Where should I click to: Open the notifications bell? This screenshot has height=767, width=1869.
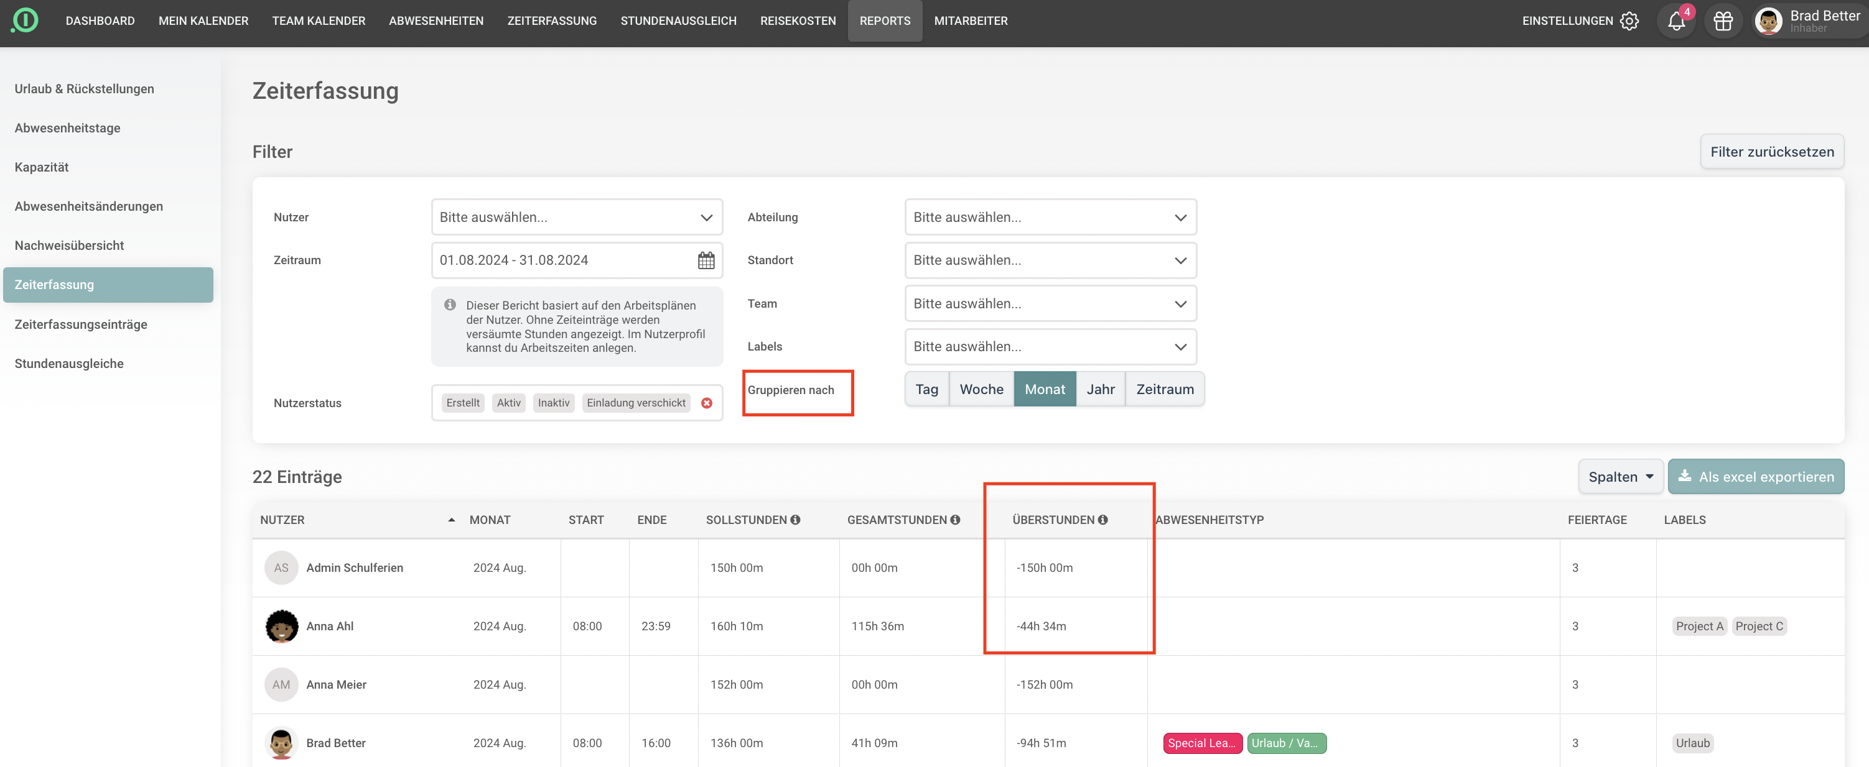[1676, 21]
